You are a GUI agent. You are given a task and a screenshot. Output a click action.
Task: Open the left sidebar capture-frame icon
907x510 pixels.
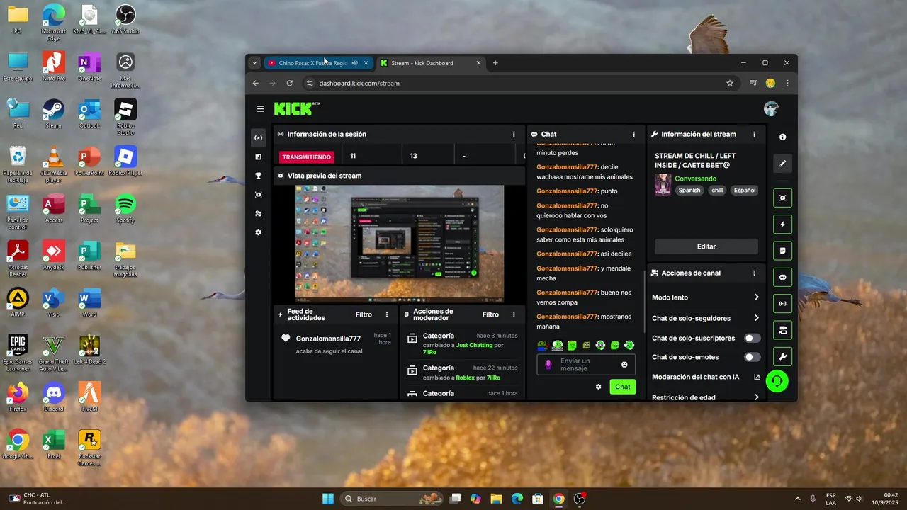tap(258, 195)
